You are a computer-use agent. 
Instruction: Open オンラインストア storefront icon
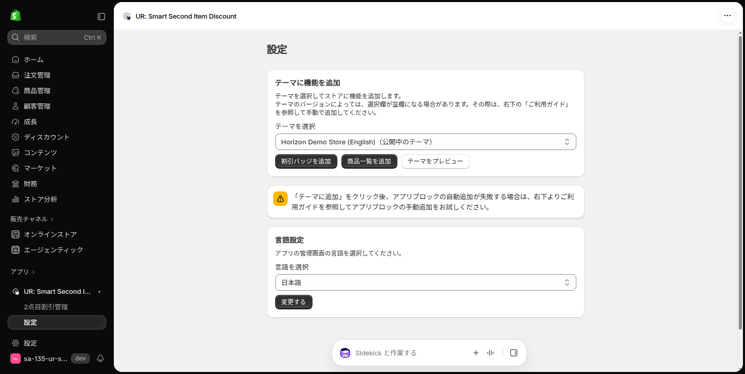pyautogui.click(x=16, y=234)
